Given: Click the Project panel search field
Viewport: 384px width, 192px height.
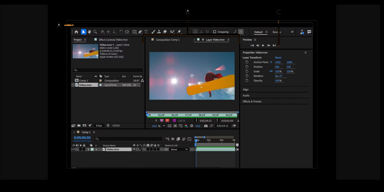Looking at the screenshot, I should (108, 70).
